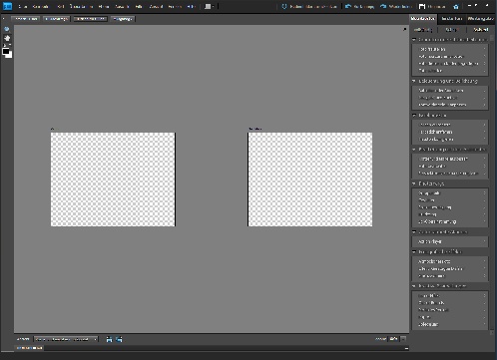Switch to Schnell edit mode sub-tab
The height and width of the screenshot is (360, 497).
451,30
